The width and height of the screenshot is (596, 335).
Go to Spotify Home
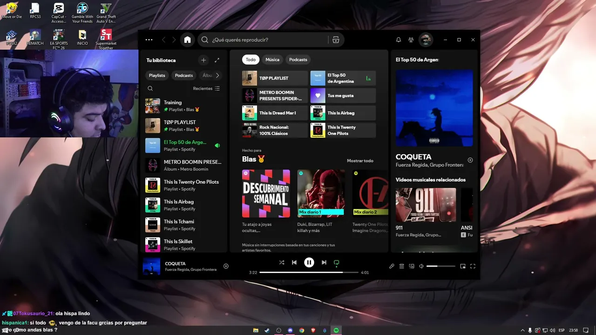click(187, 40)
